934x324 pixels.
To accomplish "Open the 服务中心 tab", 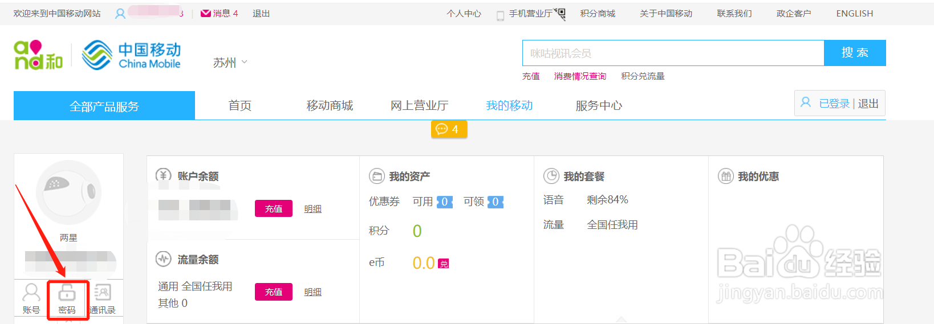I will point(599,105).
